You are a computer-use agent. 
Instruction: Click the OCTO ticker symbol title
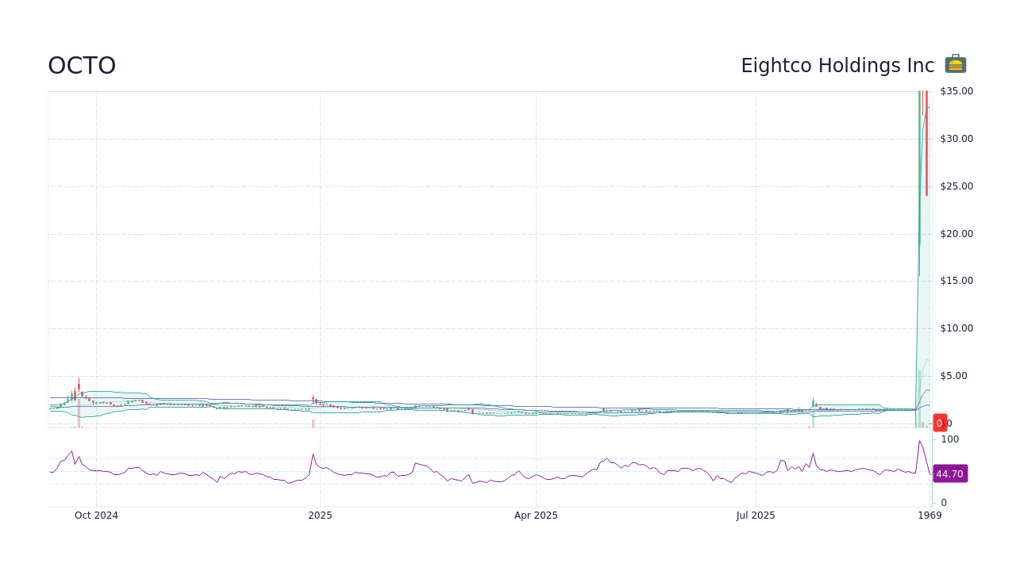tap(81, 65)
